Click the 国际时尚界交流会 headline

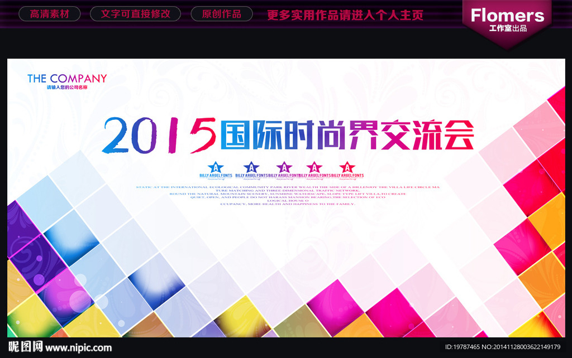pyautogui.click(x=347, y=135)
